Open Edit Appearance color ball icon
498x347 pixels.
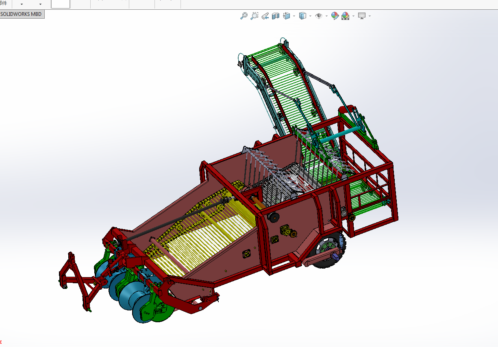pyautogui.click(x=335, y=16)
